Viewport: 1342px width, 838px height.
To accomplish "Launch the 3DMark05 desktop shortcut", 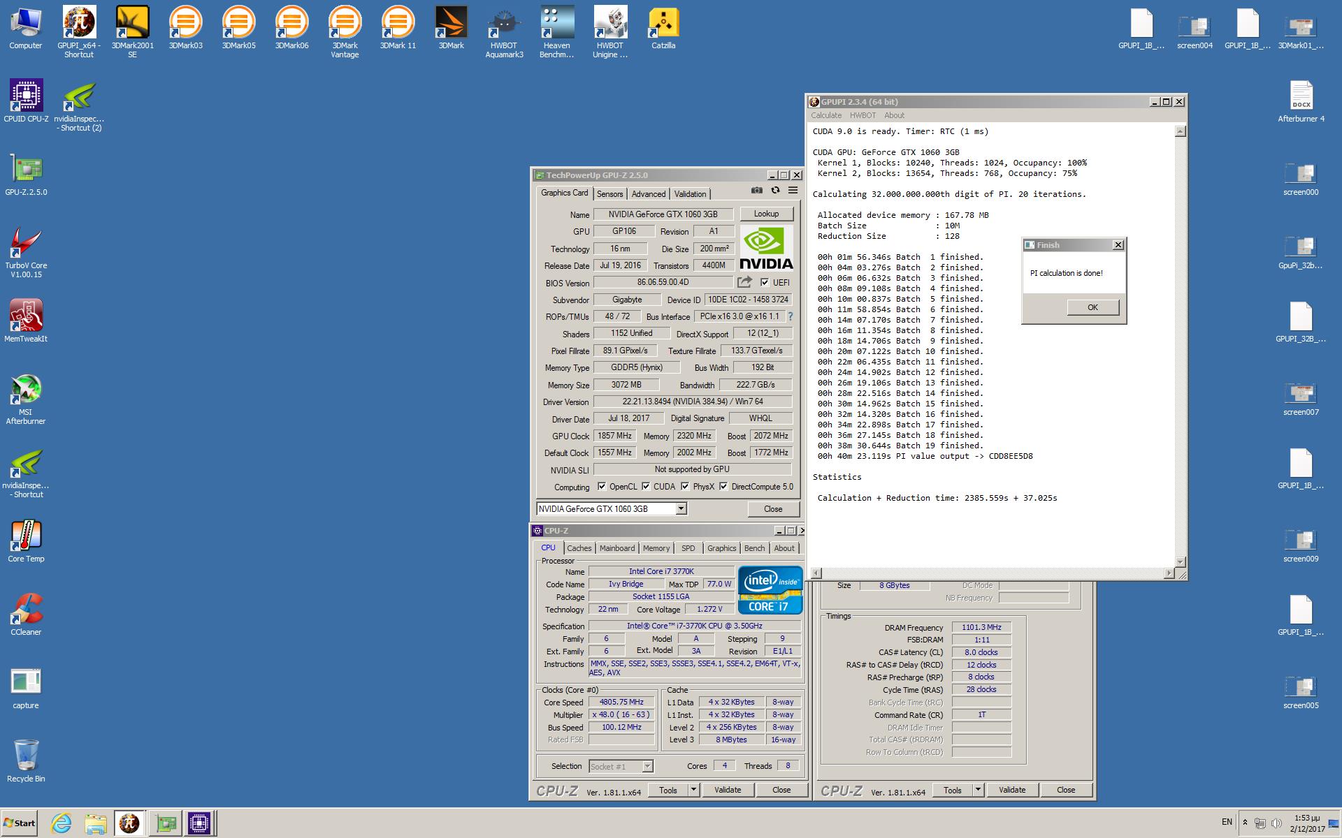I will 238,28.
